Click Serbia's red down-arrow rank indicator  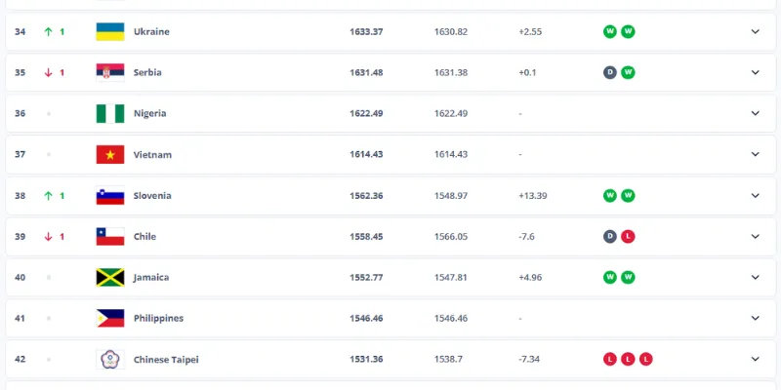pos(48,72)
